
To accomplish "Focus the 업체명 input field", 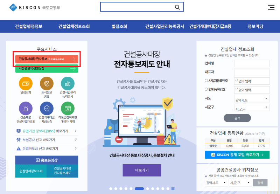I will coord(252,63).
